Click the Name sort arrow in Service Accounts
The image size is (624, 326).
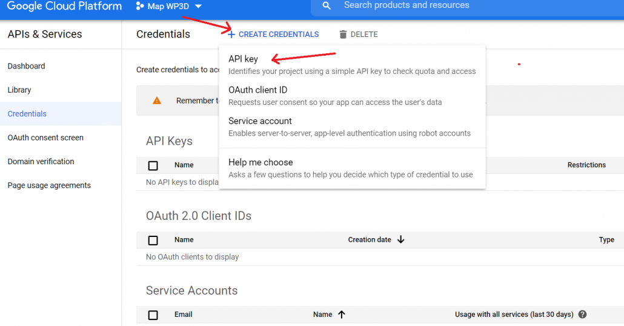click(342, 314)
